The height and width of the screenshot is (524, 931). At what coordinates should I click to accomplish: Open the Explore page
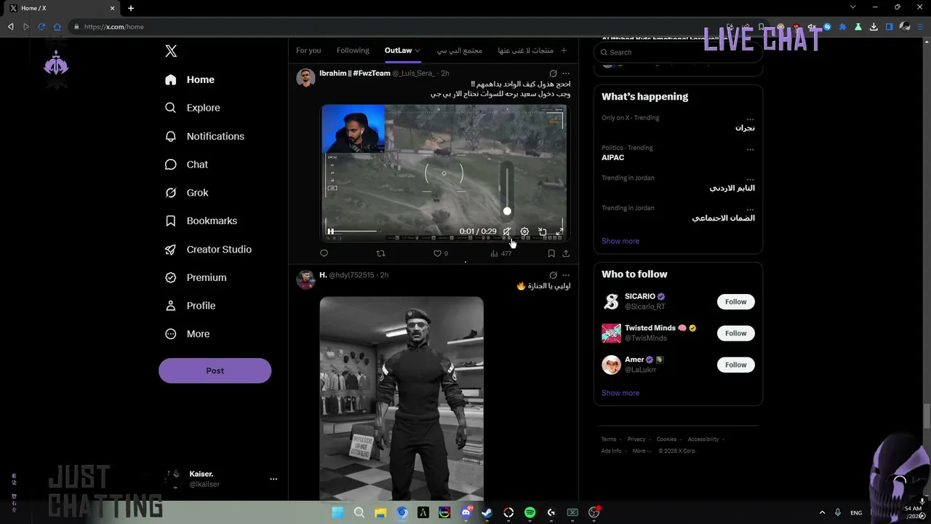tap(193, 108)
